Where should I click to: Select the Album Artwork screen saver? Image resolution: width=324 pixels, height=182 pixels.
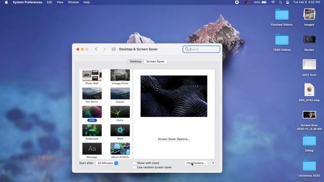pos(120,151)
